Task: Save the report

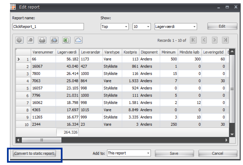Action: 174,153
